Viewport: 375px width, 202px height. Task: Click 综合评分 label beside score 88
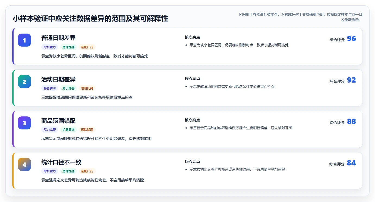(x=337, y=122)
